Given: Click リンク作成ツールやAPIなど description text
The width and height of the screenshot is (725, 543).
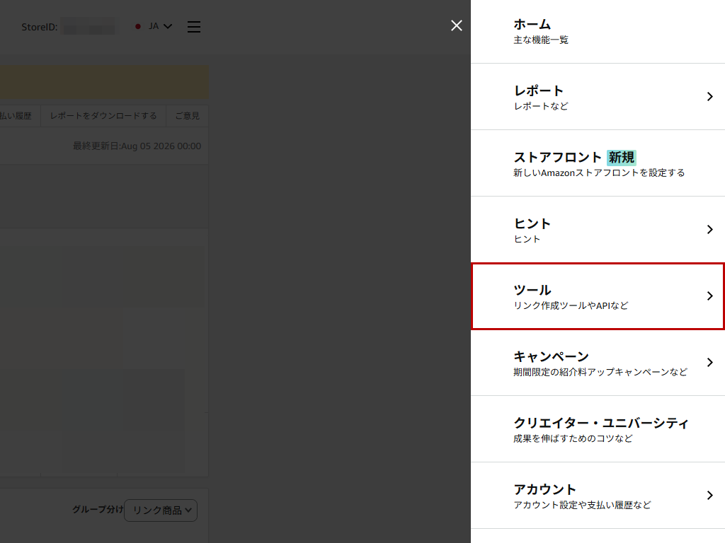Looking at the screenshot, I should pos(571,305).
